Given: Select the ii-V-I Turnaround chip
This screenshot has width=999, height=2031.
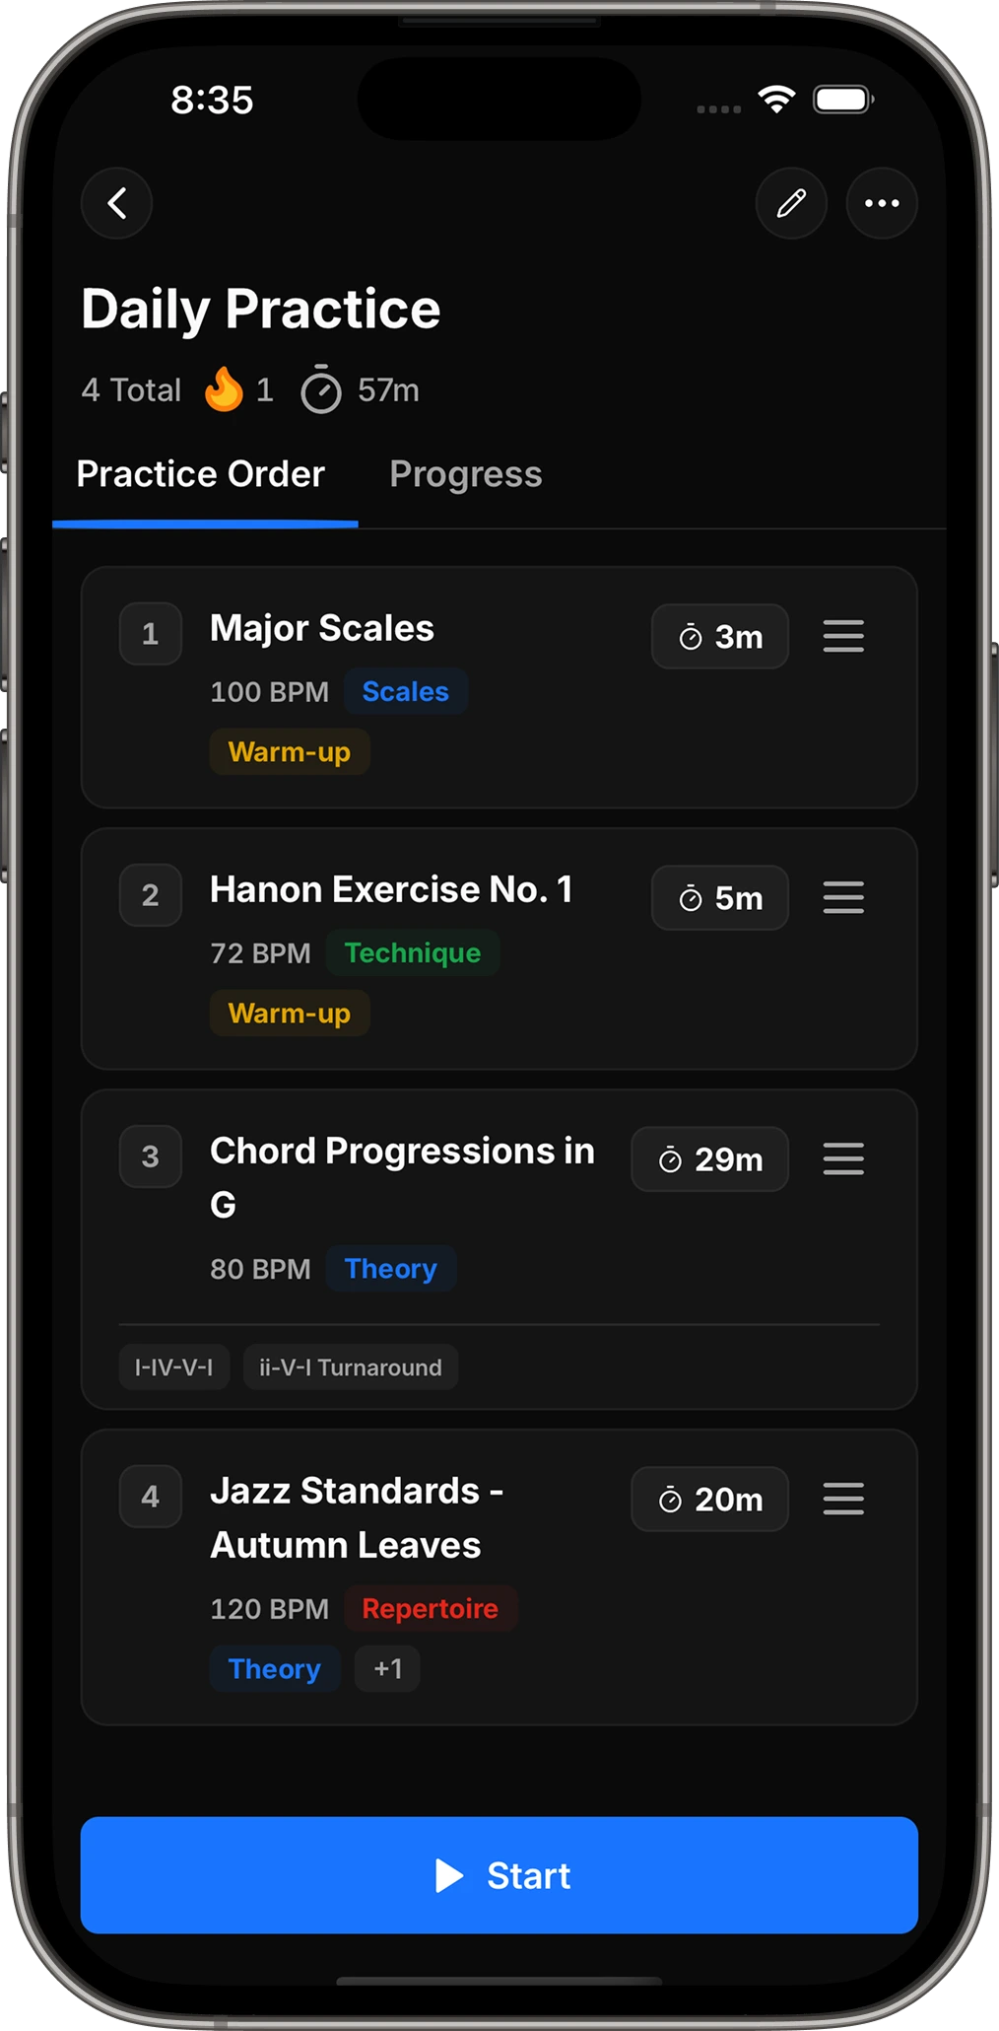Looking at the screenshot, I should 351,1367.
